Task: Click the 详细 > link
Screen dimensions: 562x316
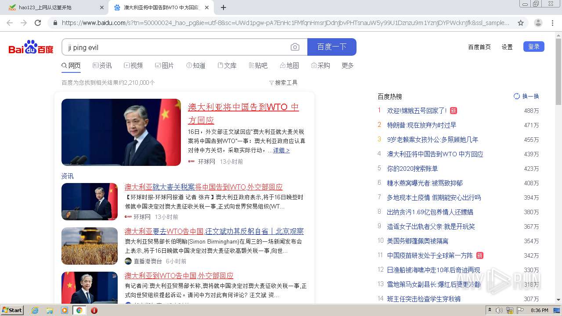Action: click(x=281, y=150)
